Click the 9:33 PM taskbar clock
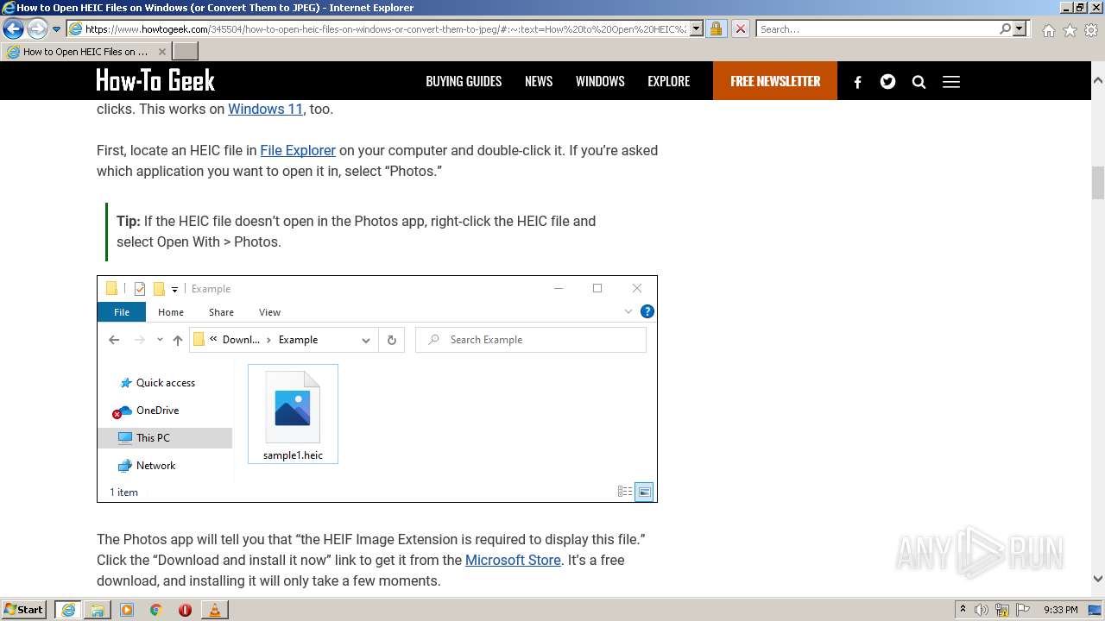The height and width of the screenshot is (621, 1105). coord(1061,610)
